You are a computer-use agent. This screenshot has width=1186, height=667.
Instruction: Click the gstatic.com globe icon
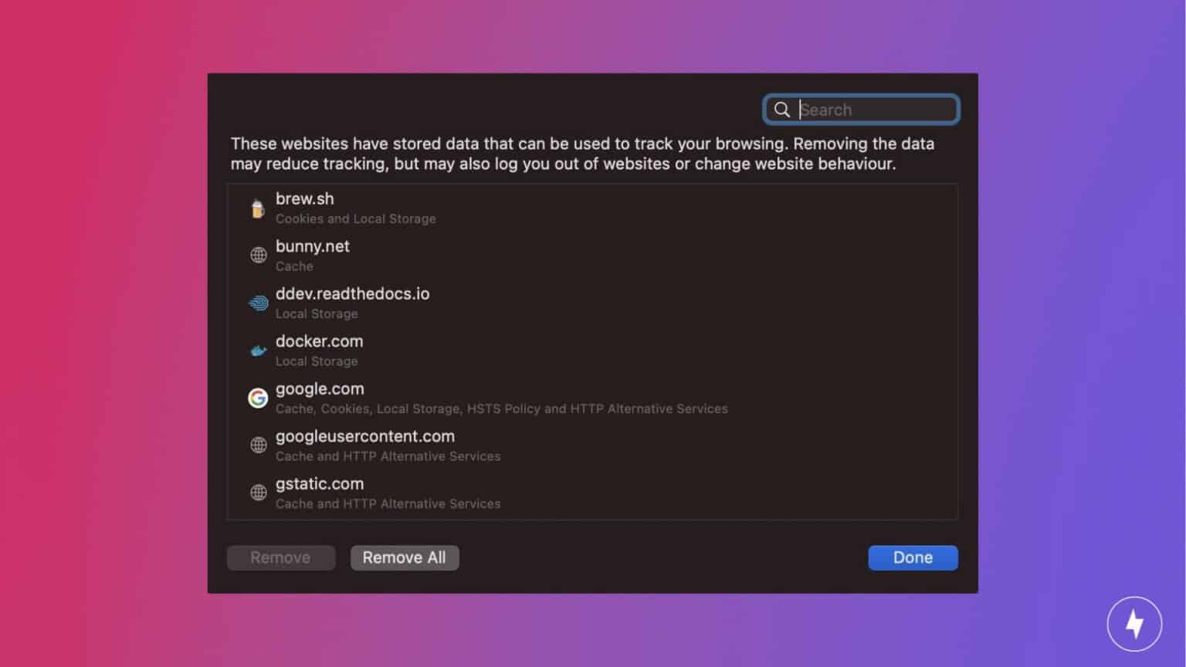tap(258, 492)
